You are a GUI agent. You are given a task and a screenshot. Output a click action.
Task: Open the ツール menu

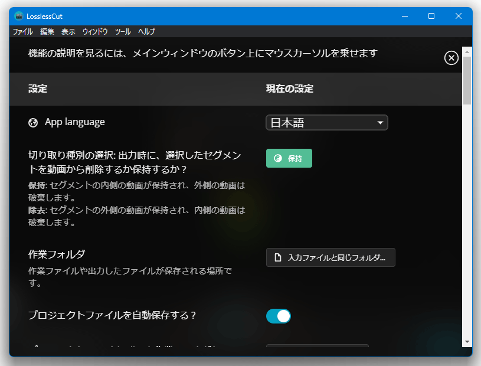tap(123, 32)
